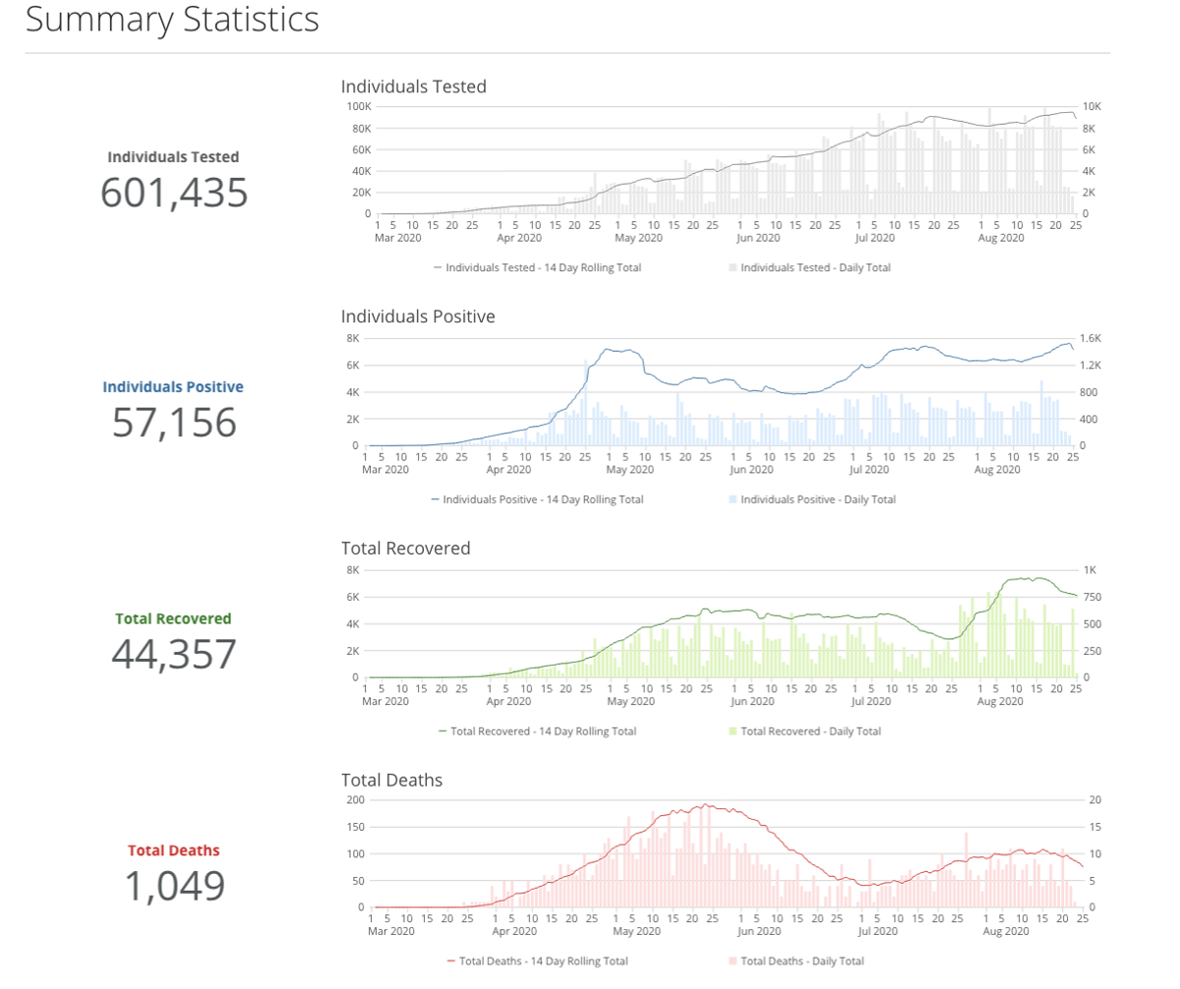
Task: Click the Individuals Tested chart title
Action: pyautogui.click(x=413, y=87)
